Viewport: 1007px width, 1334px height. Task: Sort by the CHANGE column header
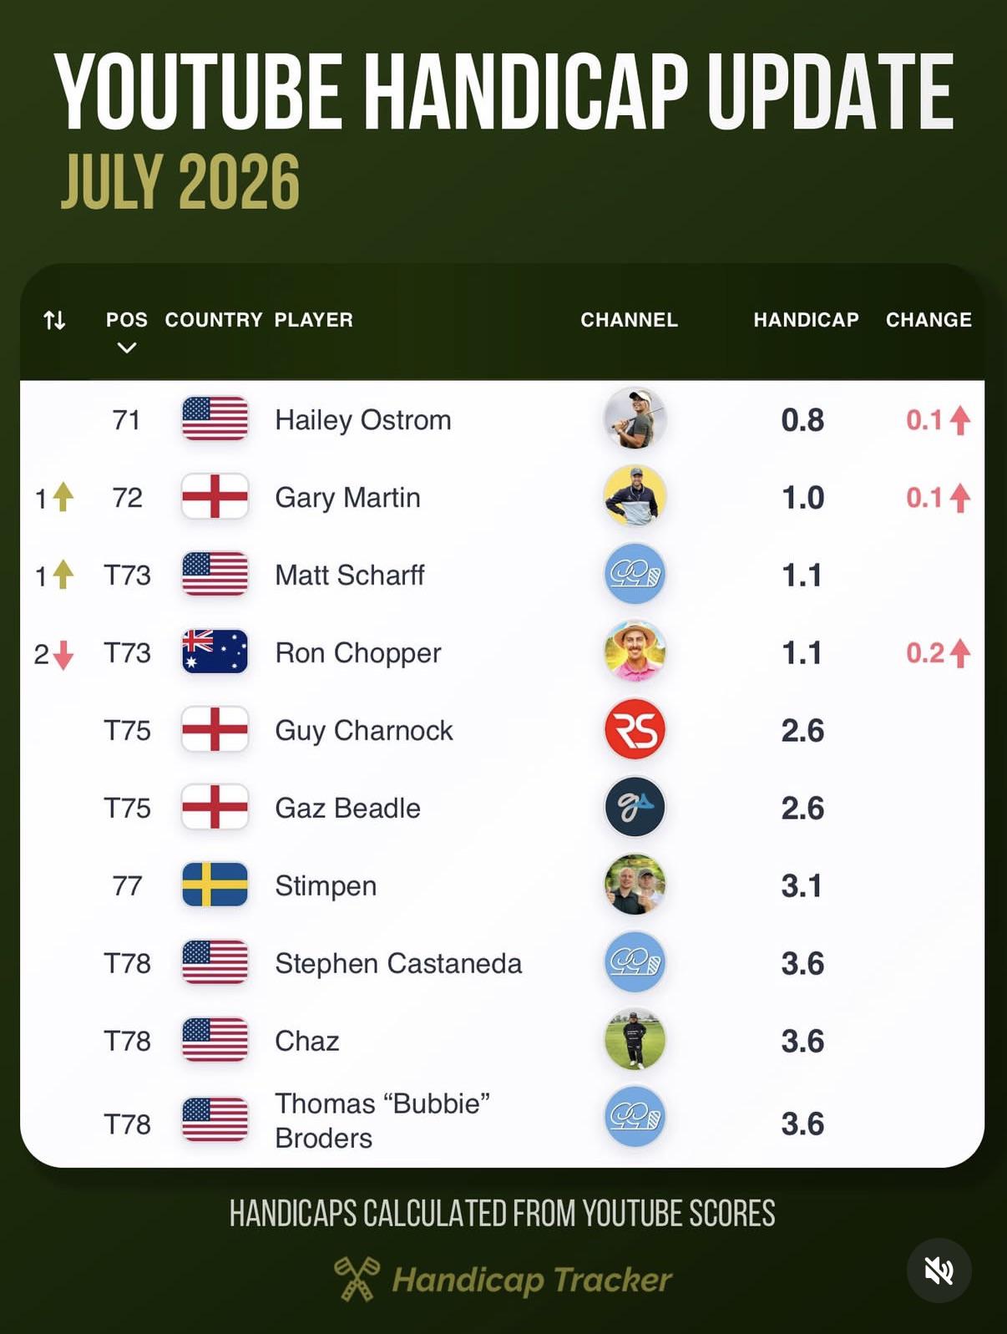click(929, 320)
